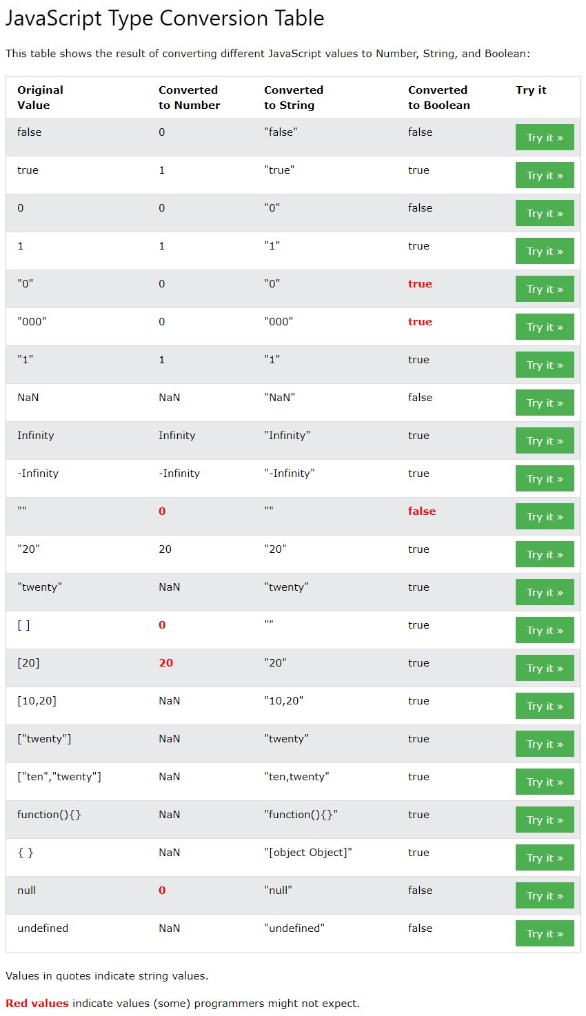Open Try it for the true row

coord(544,176)
